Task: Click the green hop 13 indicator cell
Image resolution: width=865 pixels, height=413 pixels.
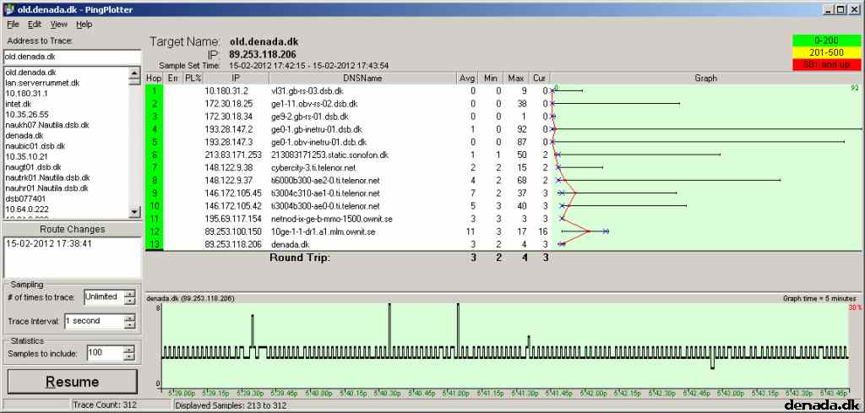Action: pyautogui.click(x=155, y=244)
